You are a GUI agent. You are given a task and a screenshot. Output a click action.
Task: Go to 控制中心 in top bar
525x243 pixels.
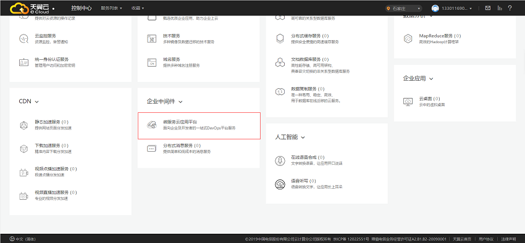(x=82, y=8)
